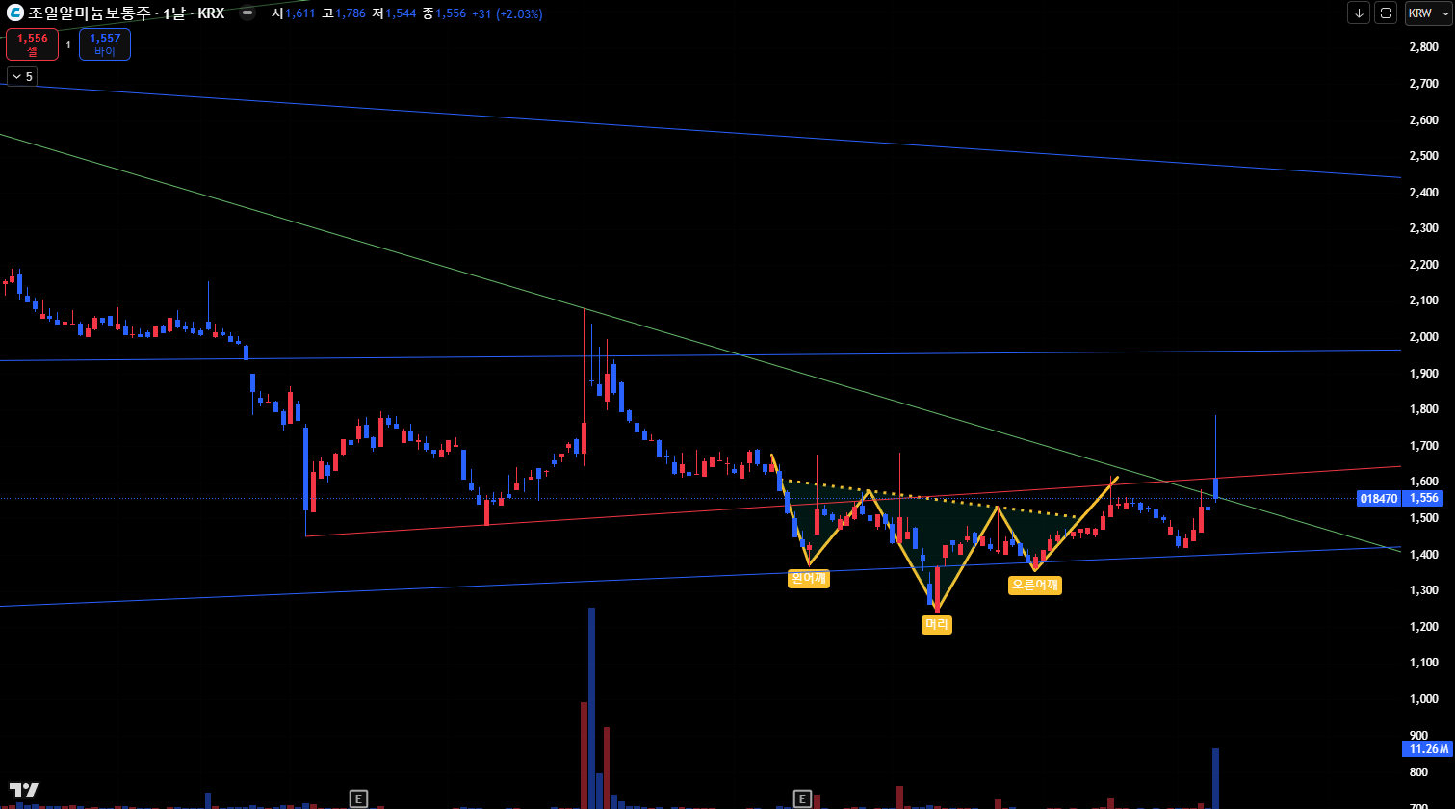
Task: Click the market status dash icon after KRX
Action: click(x=247, y=13)
